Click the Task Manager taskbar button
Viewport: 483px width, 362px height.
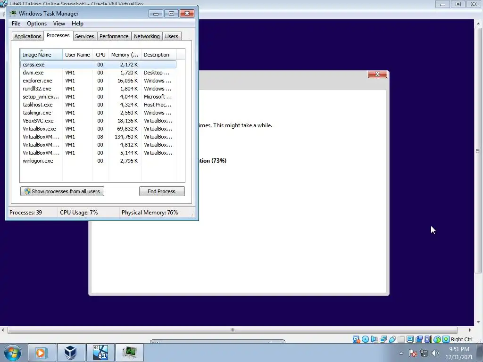(x=129, y=353)
